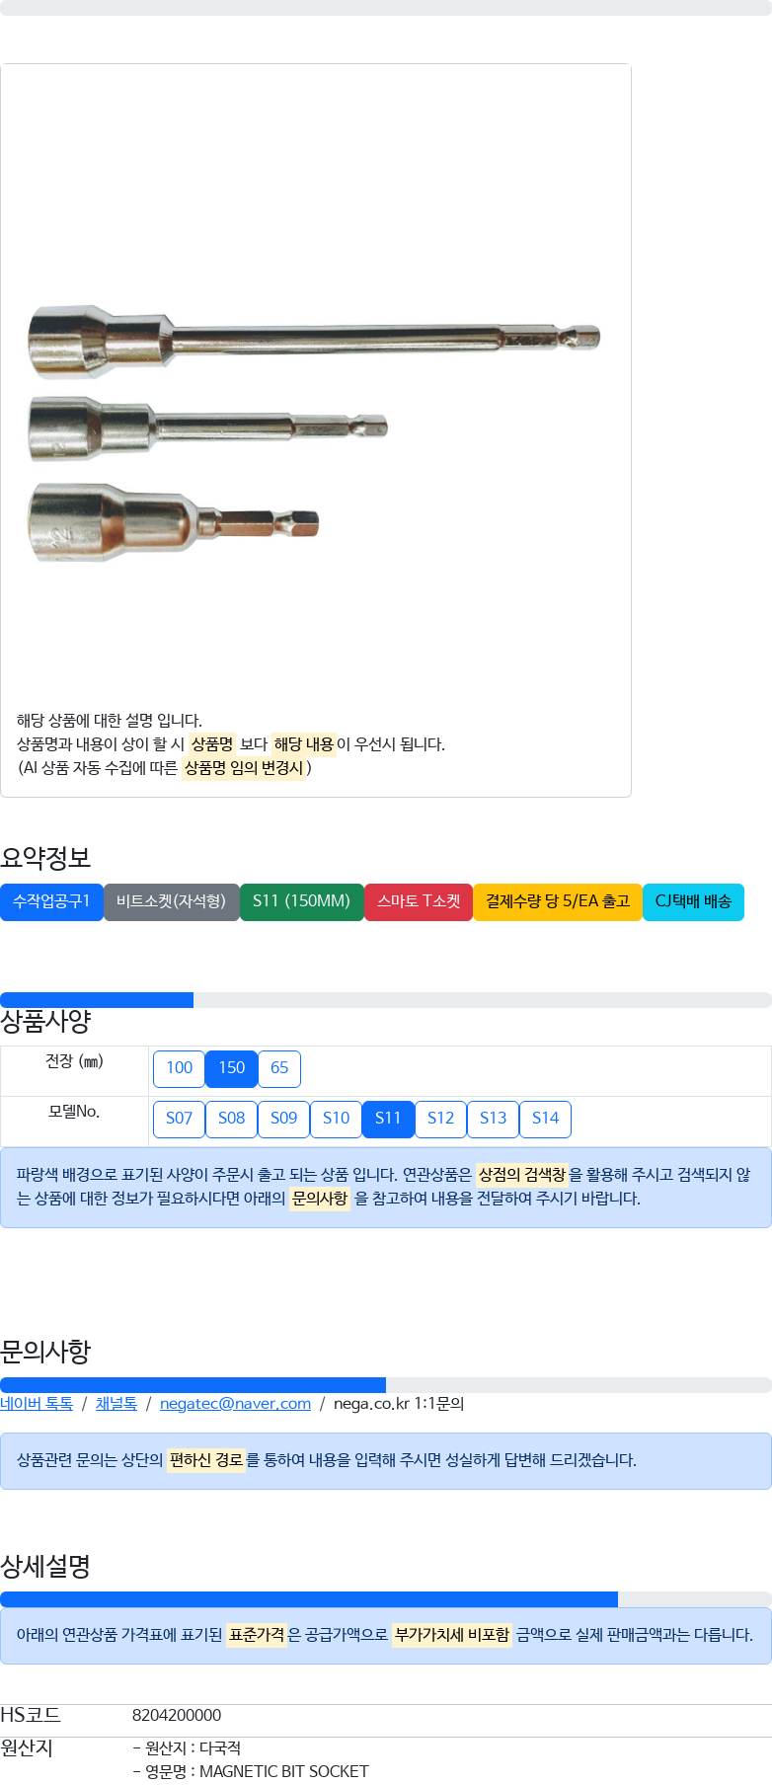Choose model S07
772x1785 pixels.
179,1119
